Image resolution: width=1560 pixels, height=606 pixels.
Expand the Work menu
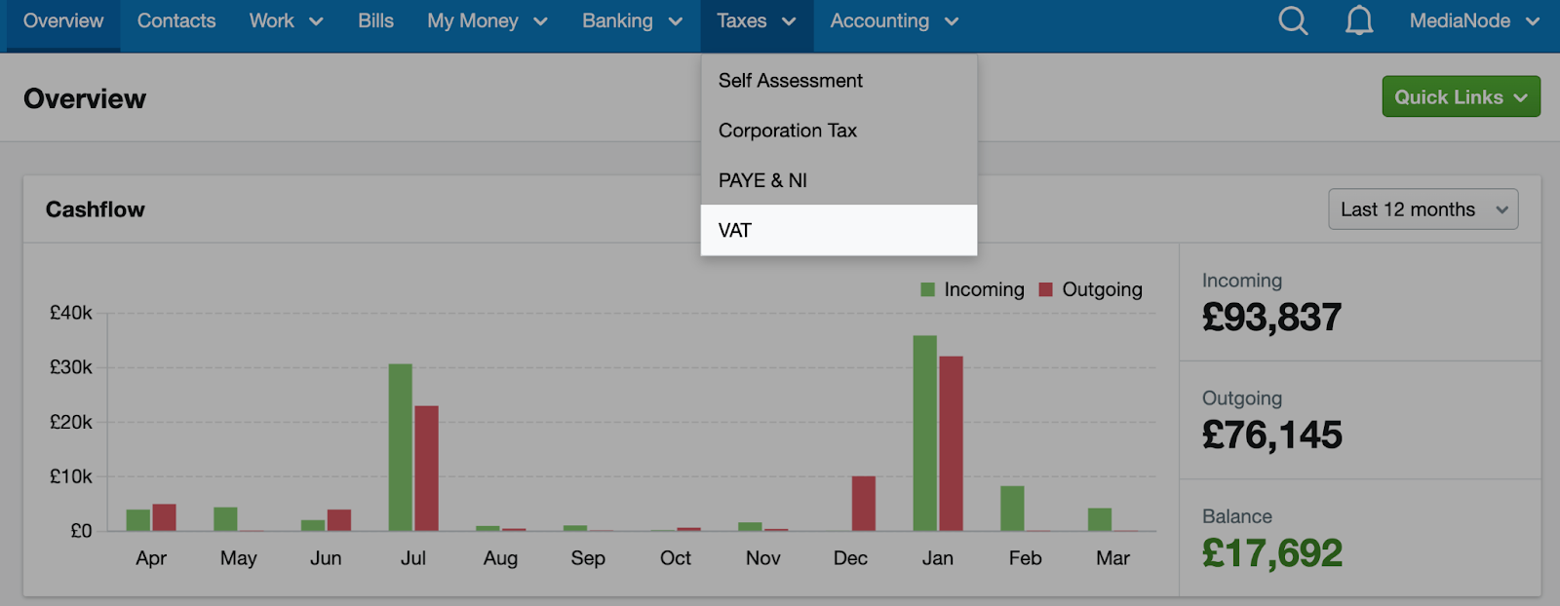pyautogui.click(x=285, y=20)
